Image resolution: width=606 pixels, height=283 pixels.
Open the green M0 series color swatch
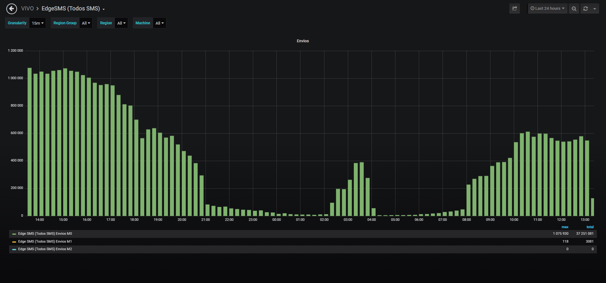(x=14, y=234)
